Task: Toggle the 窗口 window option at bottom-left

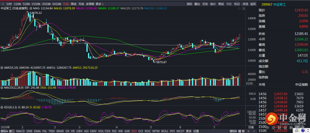Action: pos(12,131)
